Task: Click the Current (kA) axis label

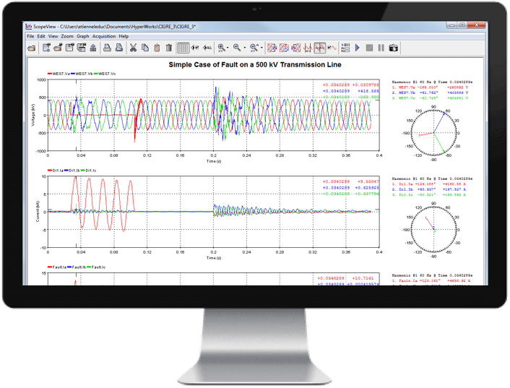Action: (38, 212)
